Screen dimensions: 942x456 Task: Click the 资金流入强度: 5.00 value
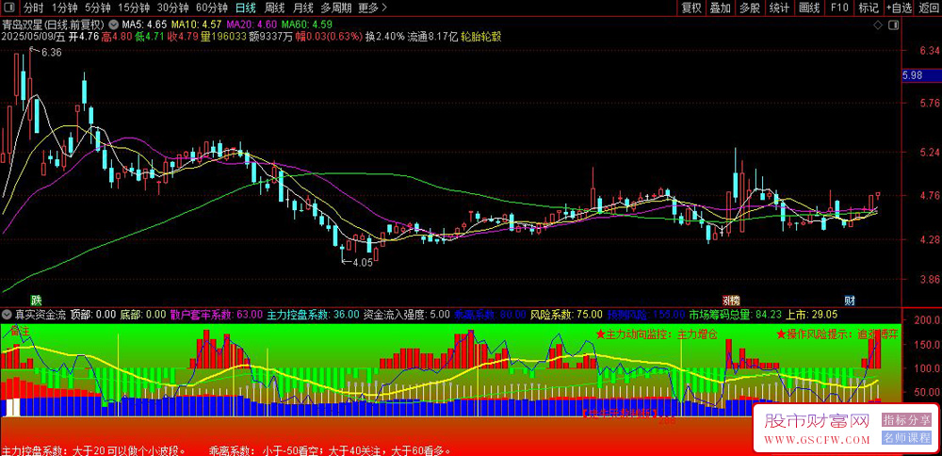pos(407,315)
